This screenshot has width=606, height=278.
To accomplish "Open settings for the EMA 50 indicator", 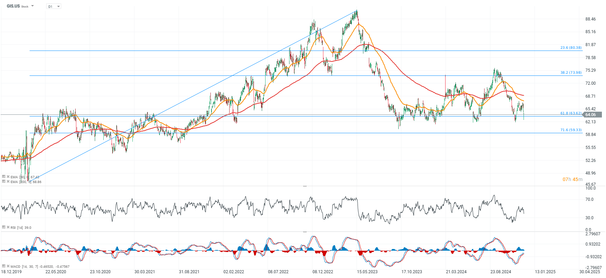I will tap(4, 177).
